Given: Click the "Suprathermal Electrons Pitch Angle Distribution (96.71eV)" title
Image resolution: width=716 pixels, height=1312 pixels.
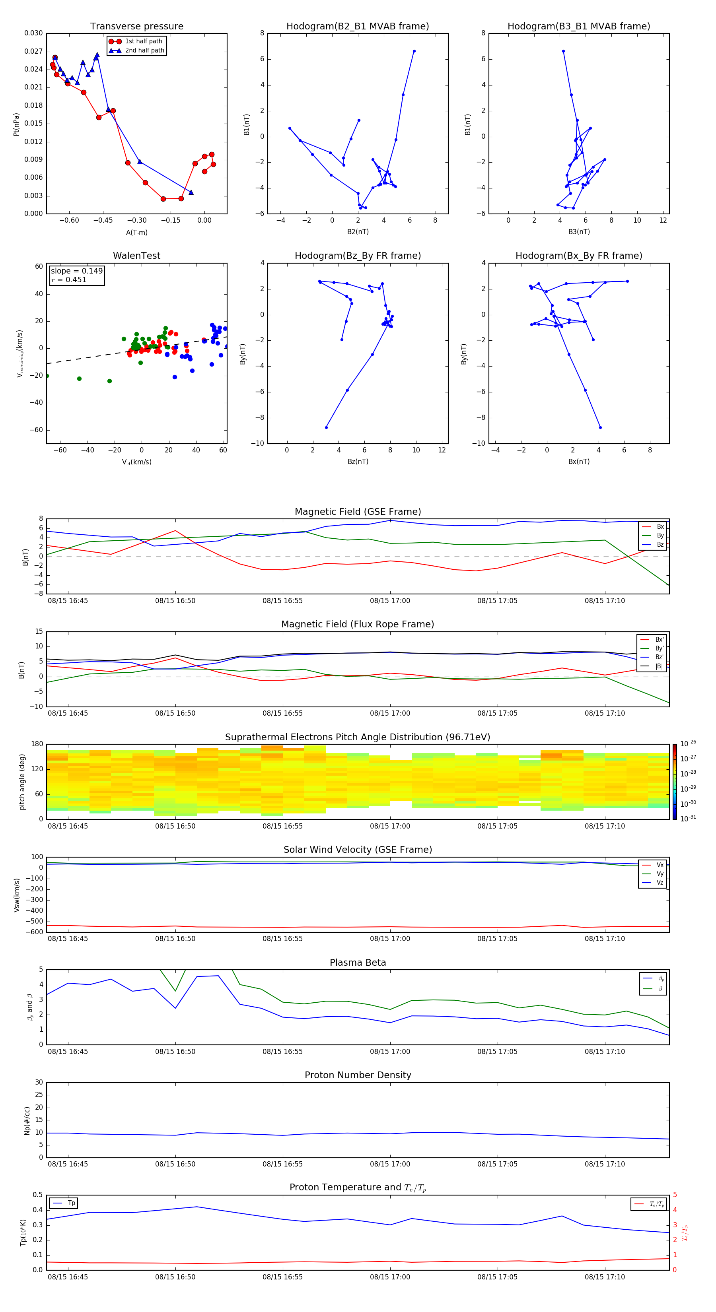Looking at the screenshot, I should tap(358, 738).
